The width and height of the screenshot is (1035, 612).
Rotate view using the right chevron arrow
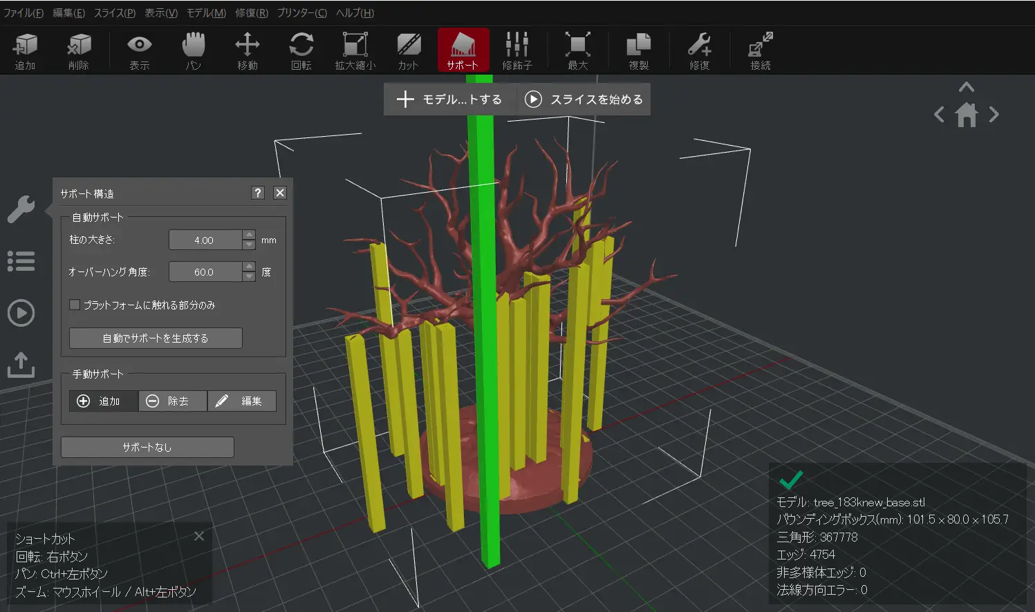[994, 115]
